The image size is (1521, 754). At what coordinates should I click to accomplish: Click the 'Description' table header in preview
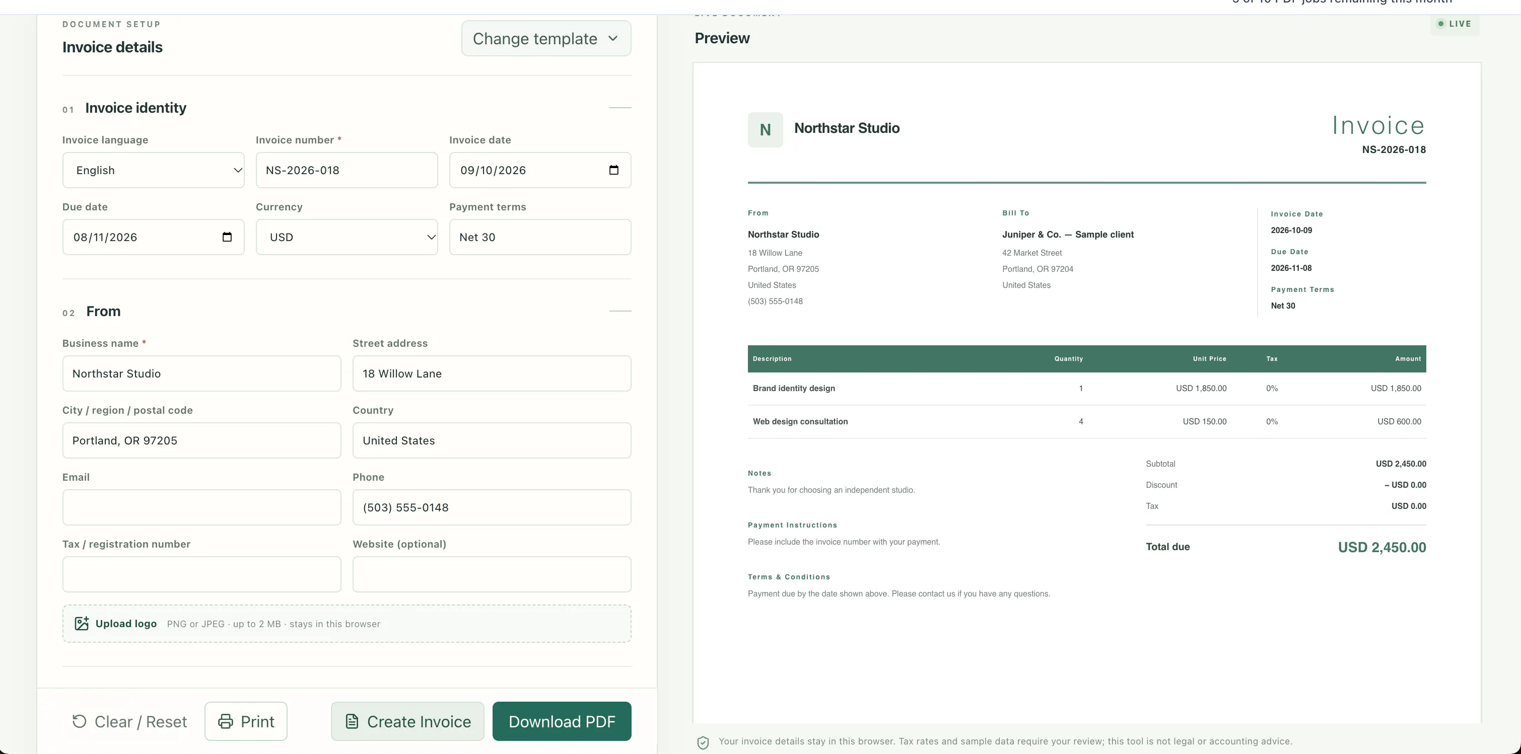[772, 359]
